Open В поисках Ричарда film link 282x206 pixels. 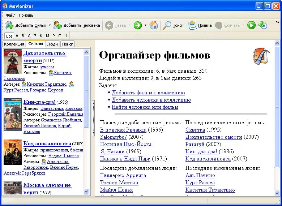[123, 130]
